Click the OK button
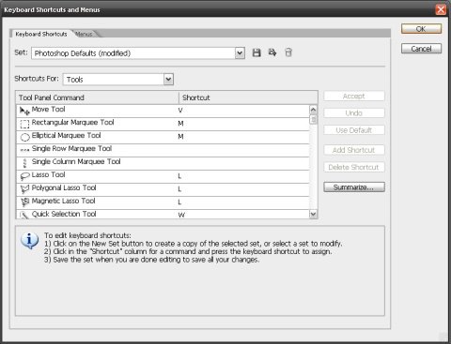 click(x=421, y=29)
